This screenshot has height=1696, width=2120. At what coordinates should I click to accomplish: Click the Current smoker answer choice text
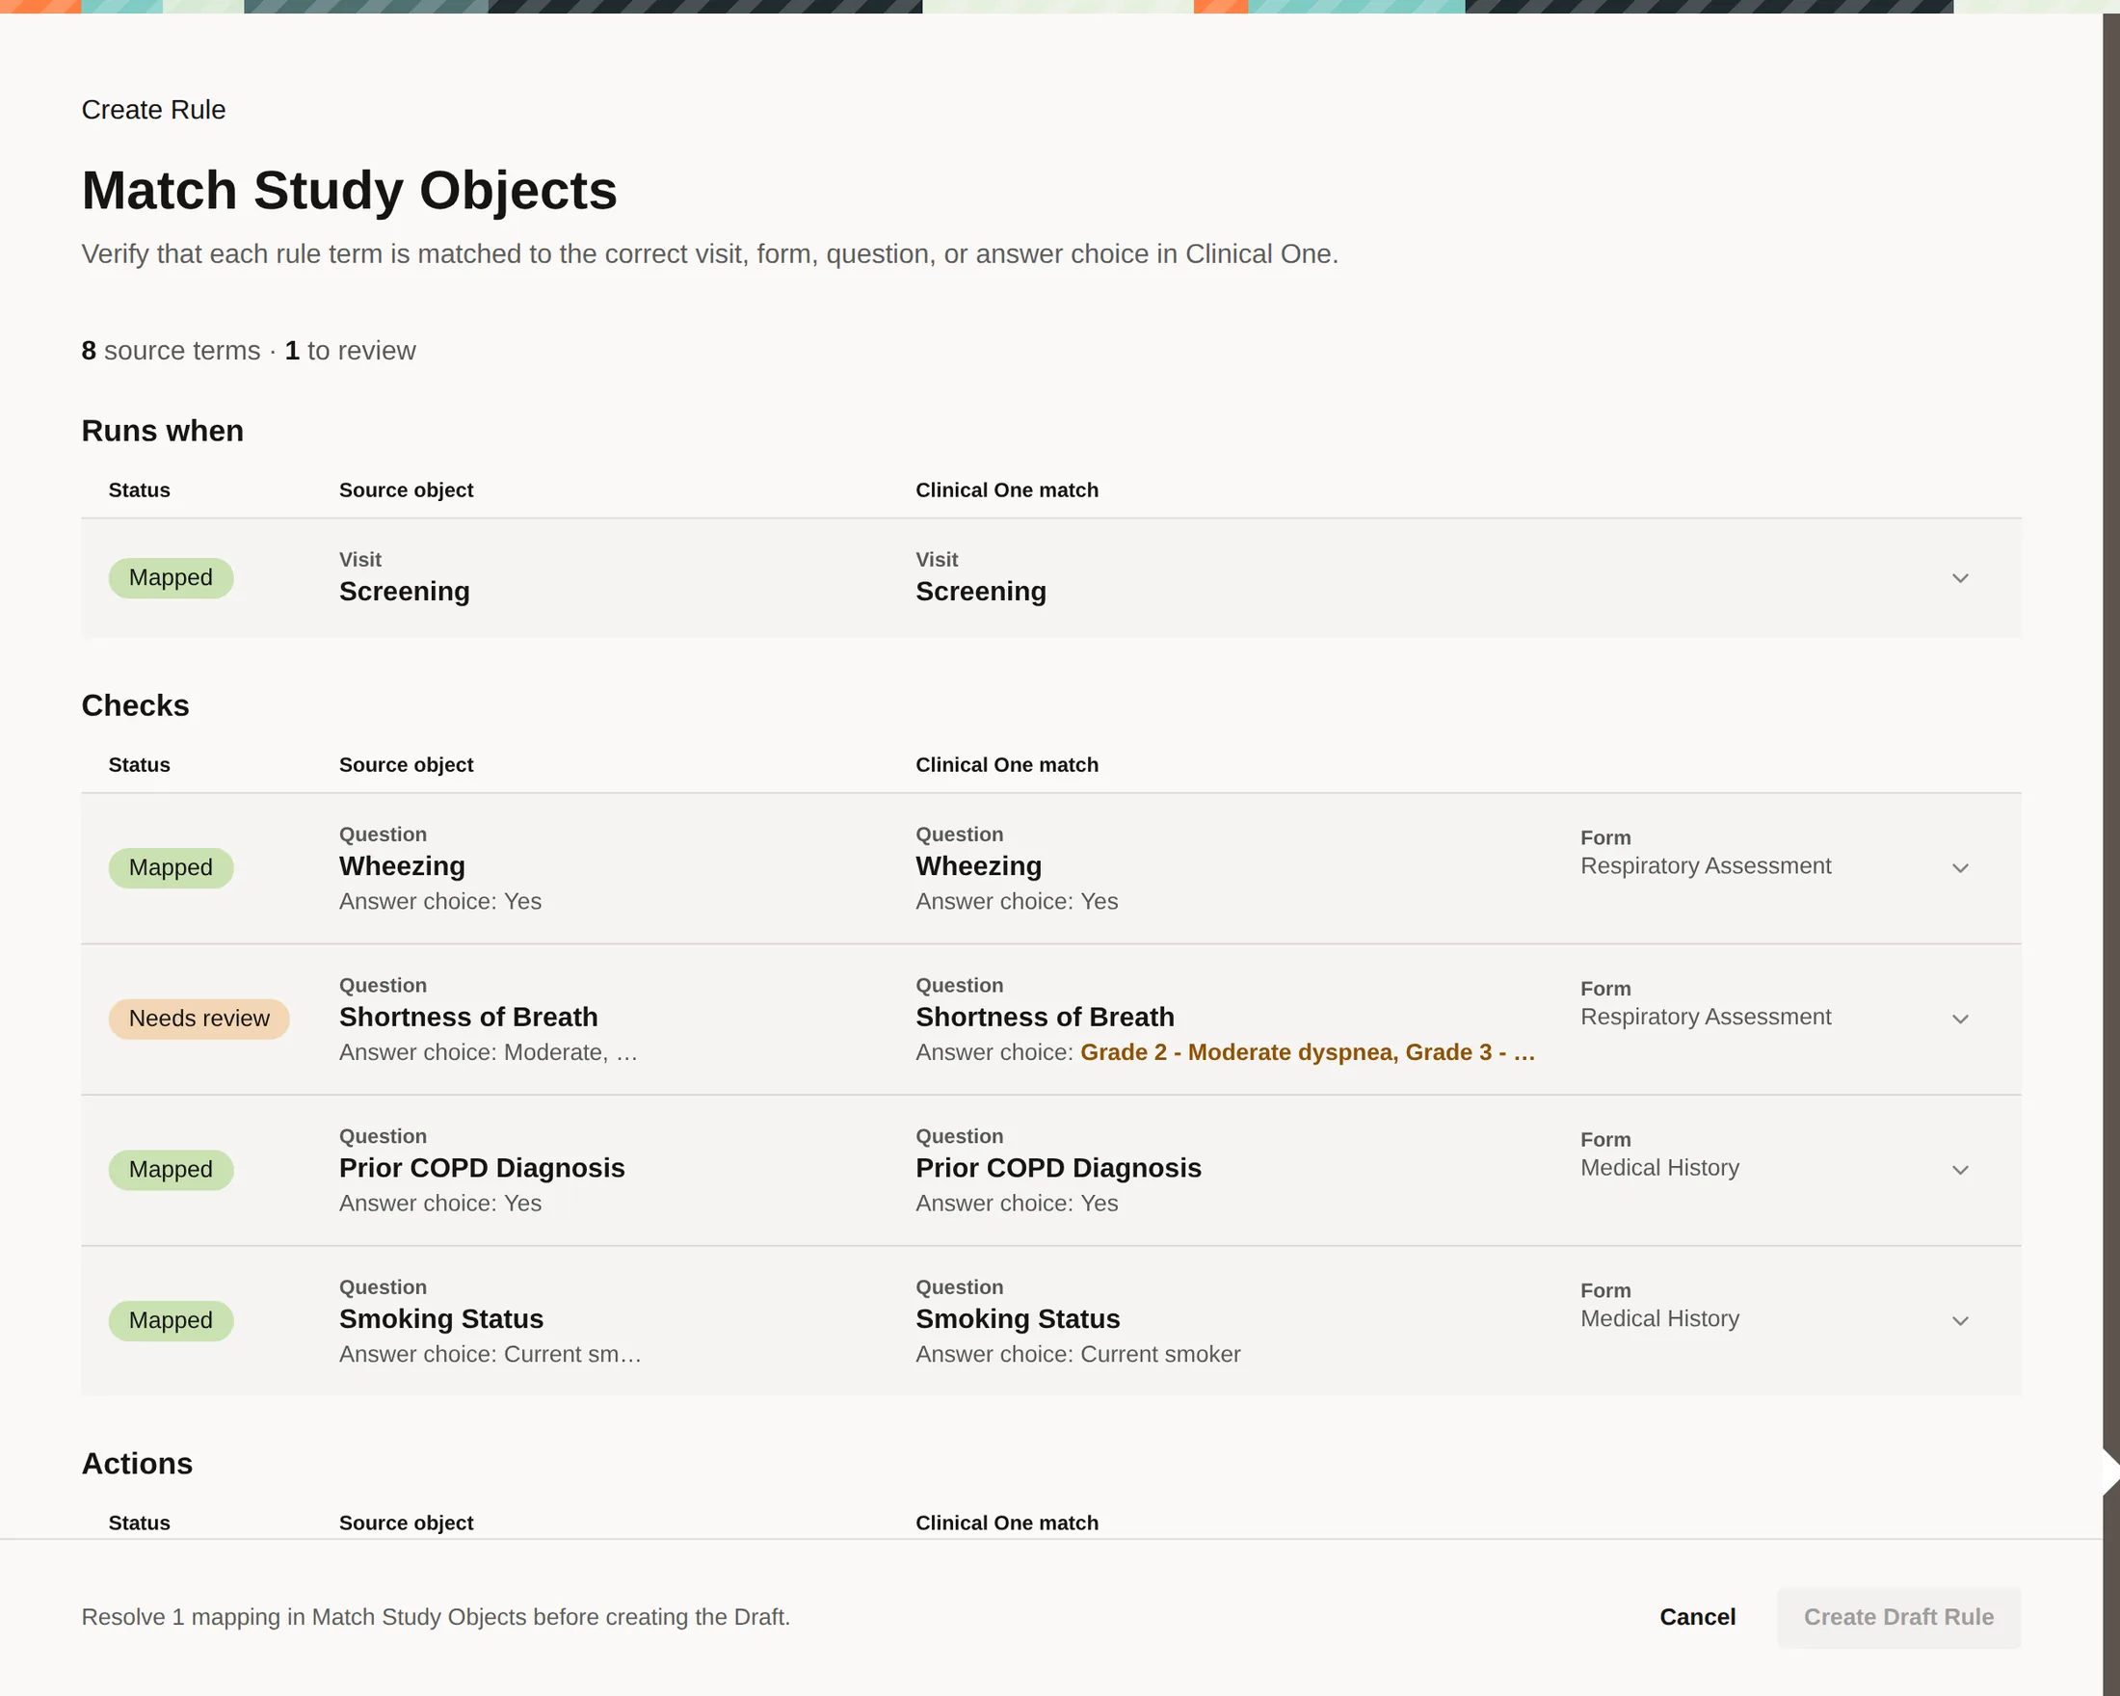1160,1354
